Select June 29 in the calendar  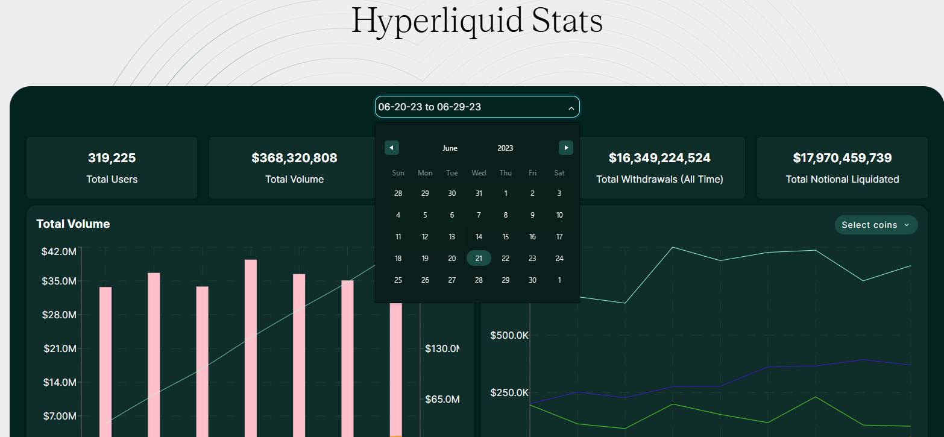[x=506, y=280]
